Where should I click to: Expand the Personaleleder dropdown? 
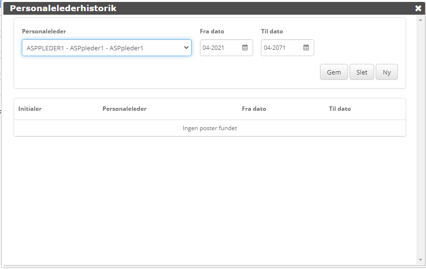click(107, 48)
